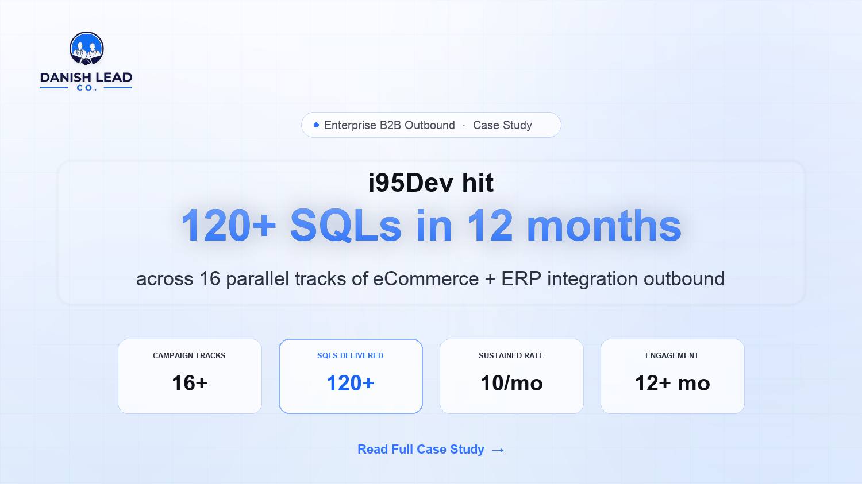Image resolution: width=862 pixels, height=484 pixels.
Task: Click the 'SUSTAINED RATE' label
Action: pyautogui.click(x=511, y=355)
